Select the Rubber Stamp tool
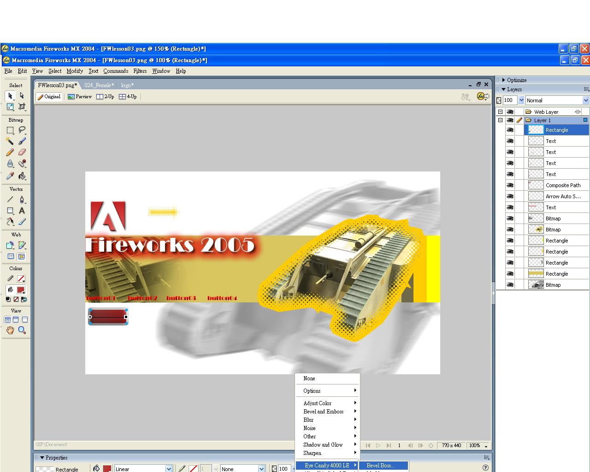Image resolution: width=590 pixels, height=472 pixels. (22, 164)
